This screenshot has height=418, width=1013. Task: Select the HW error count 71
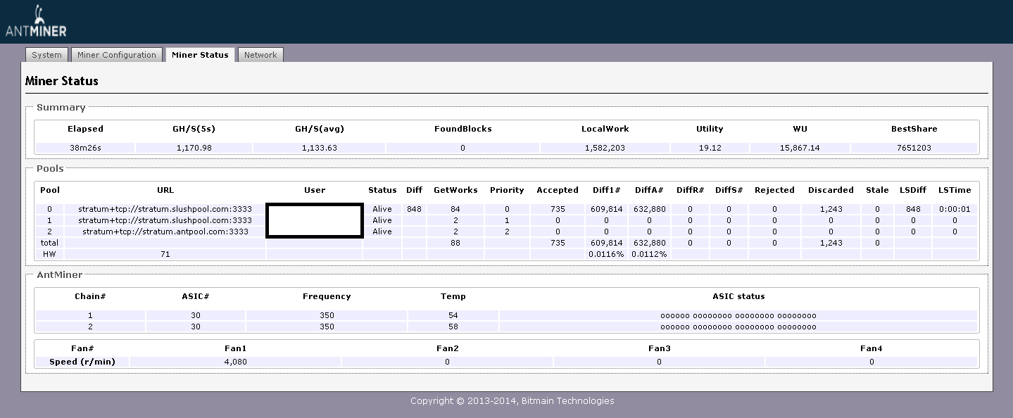pos(165,254)
